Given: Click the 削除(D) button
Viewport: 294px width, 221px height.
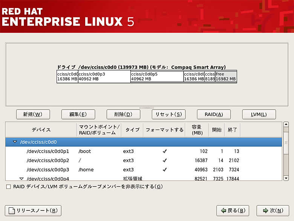Looking at the screenshot, I should [x=123, y=114].
